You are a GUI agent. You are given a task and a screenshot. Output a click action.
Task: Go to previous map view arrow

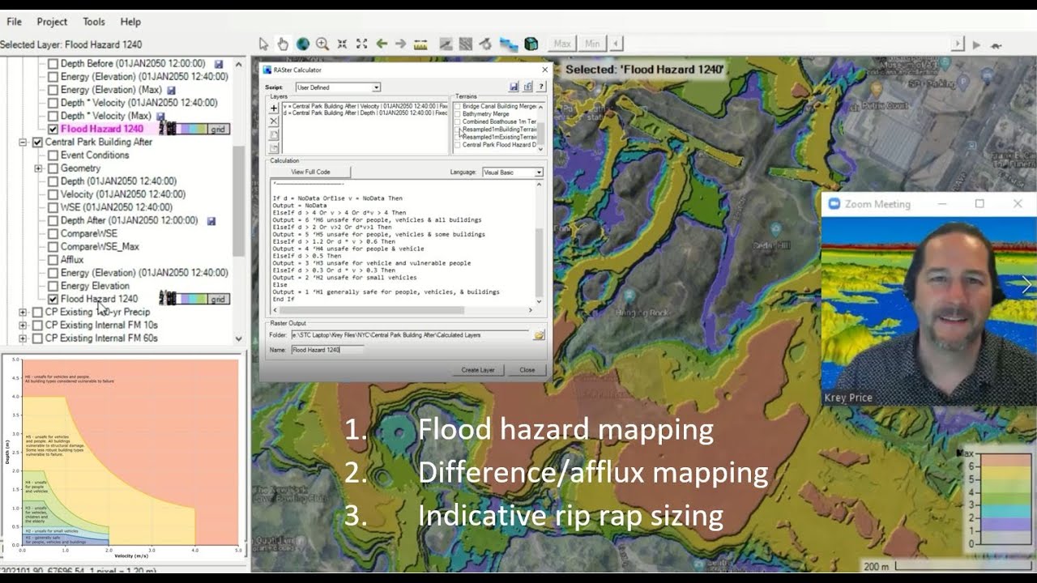pos(381,44)
